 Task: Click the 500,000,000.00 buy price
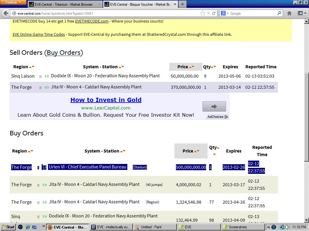[191, 167]
